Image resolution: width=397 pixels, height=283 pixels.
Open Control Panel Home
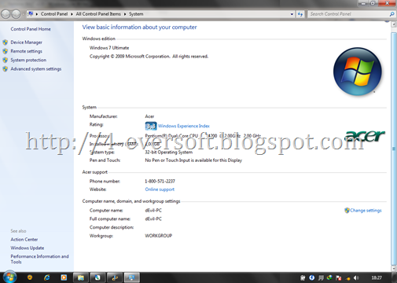31,29
